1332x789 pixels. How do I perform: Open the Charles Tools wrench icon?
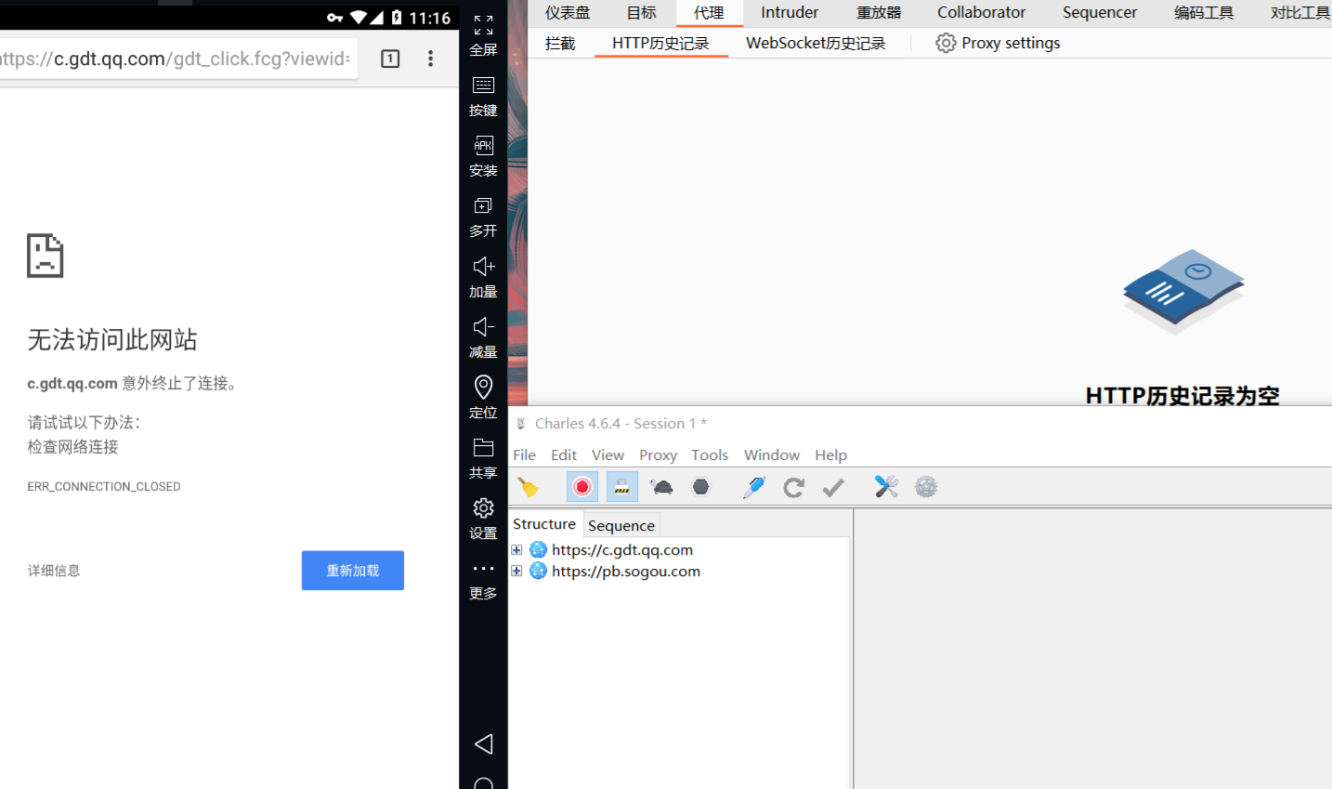pos(886,487)
